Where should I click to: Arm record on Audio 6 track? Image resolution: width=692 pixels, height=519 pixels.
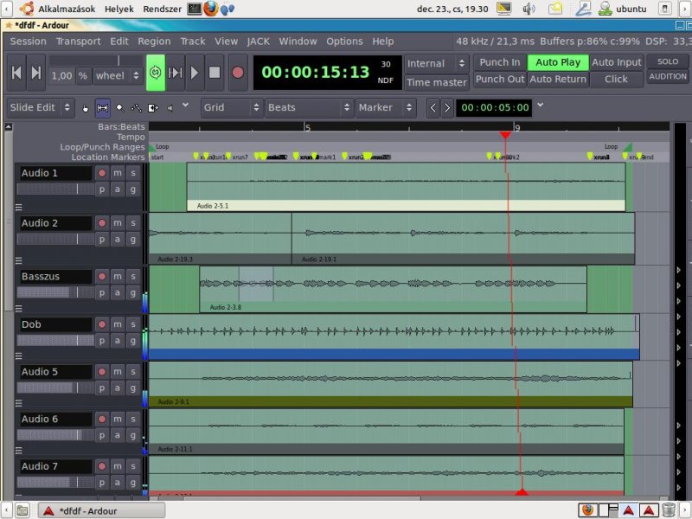102,419
